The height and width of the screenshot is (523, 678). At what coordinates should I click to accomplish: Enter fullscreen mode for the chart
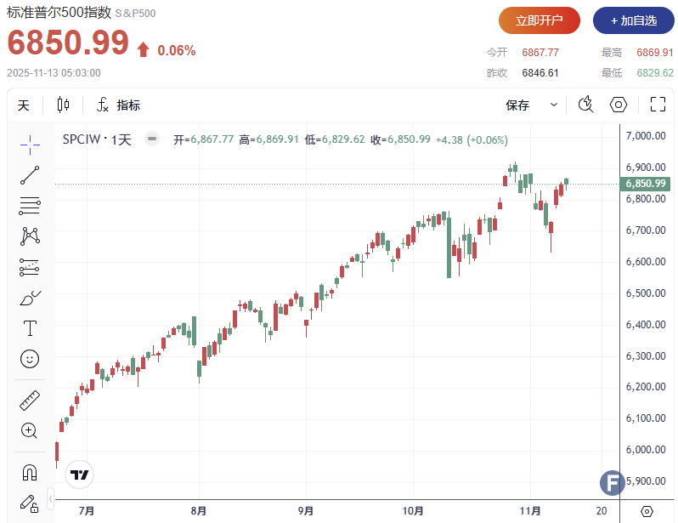657,105
